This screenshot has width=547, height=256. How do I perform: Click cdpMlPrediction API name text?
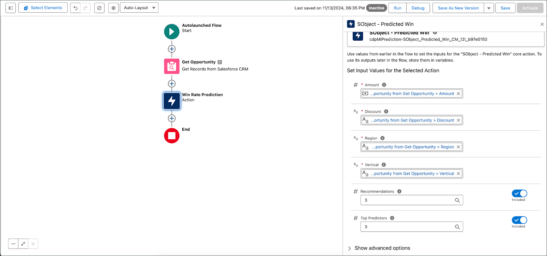click(x=428, y=40)
